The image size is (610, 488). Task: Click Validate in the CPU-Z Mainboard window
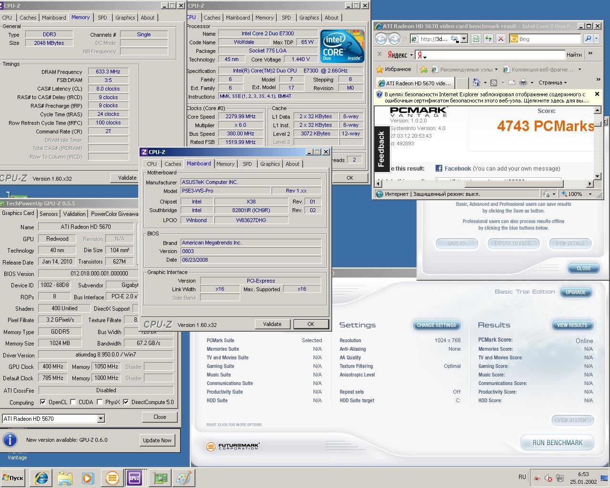tap(272, 324)
